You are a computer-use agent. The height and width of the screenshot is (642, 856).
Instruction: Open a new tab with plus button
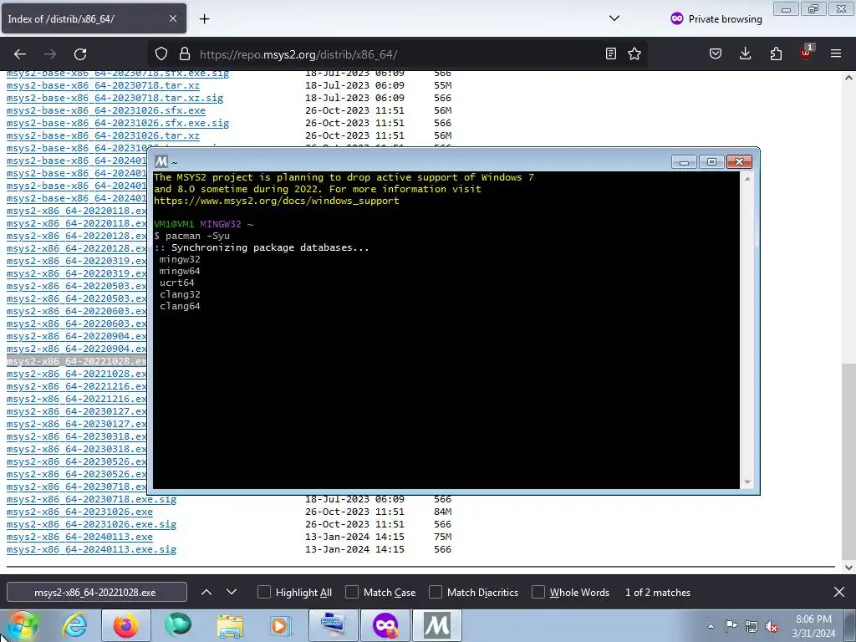204,19
